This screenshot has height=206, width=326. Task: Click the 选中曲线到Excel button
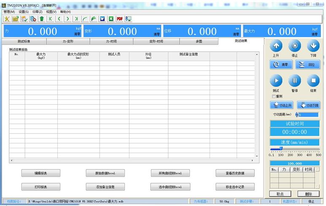click(x=170, y=187)
